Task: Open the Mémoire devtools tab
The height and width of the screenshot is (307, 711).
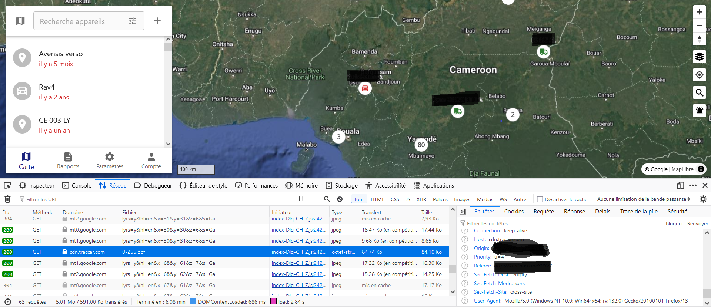Action: pos(301,185)
